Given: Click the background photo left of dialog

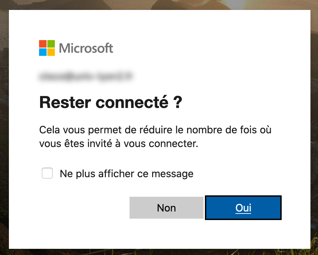Looking at the screenshot, I should point(4,130).
